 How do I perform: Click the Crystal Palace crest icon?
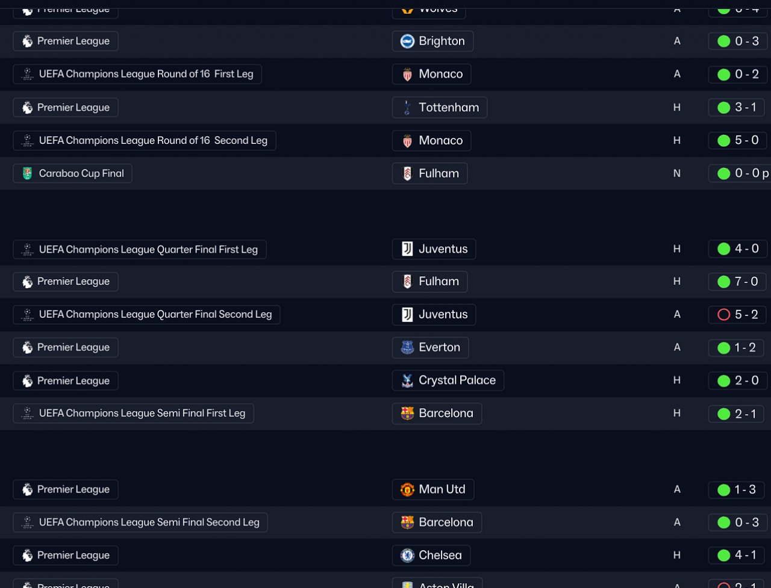(x=407, y=380)
